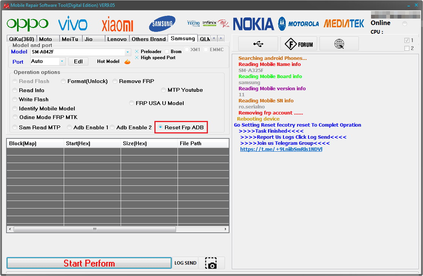423x276 pixels.
Task: Select the Xiaomi brand logo
Action: coord(117,24)
